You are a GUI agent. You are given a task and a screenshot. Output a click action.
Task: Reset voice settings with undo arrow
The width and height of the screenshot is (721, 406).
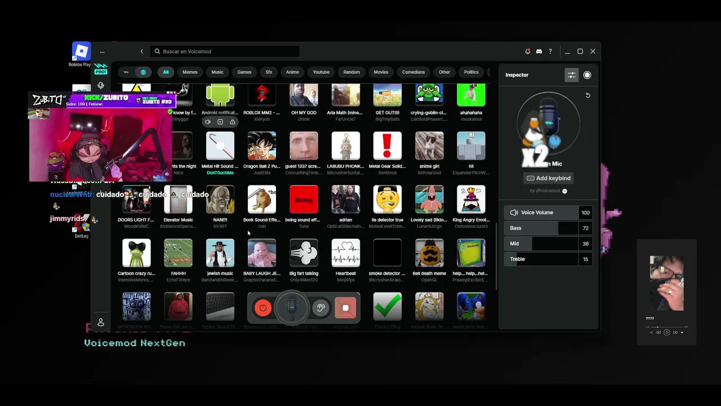(x=588, y=95)
